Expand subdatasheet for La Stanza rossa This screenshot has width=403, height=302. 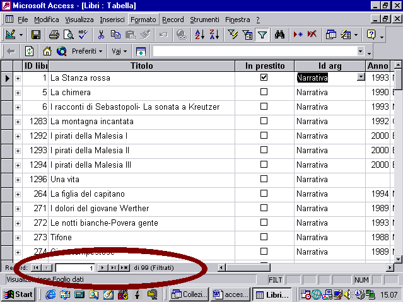18,78
